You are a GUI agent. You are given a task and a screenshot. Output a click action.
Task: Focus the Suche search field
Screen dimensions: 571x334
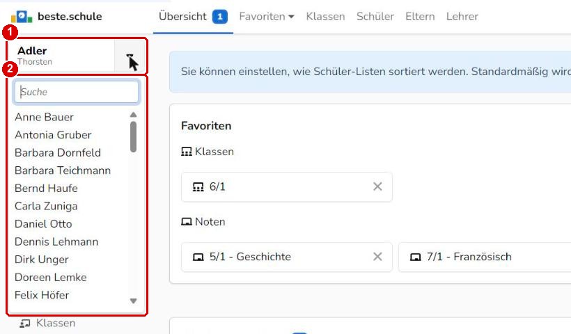(77, 92)
